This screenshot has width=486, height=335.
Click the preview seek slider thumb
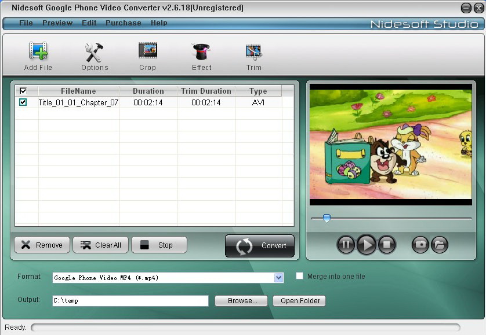(x=327, y=218)
